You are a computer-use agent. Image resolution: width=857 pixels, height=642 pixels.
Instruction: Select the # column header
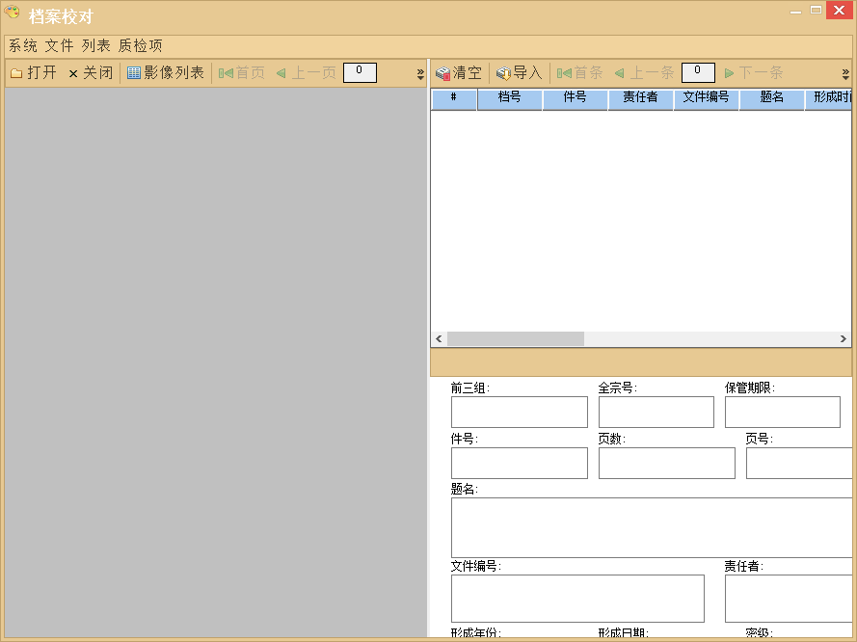(x=454, y=99)
